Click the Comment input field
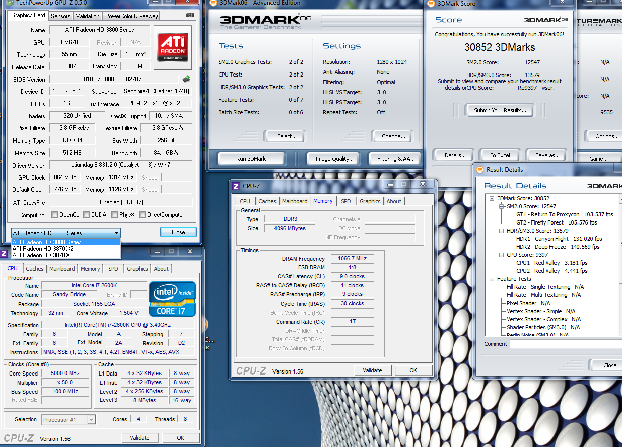Image resolution: width=622 pixels, height=447 pixels. (x=566, y=344)
